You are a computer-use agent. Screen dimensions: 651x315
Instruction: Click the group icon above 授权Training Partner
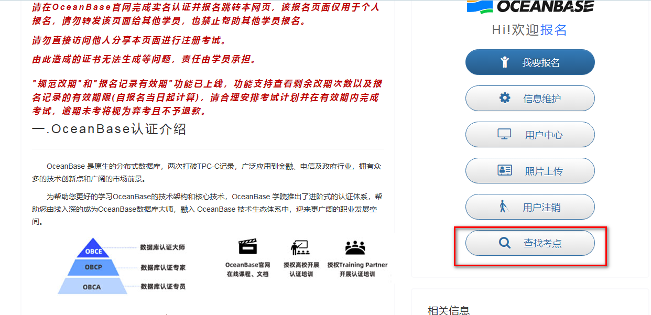click(355, 247)
